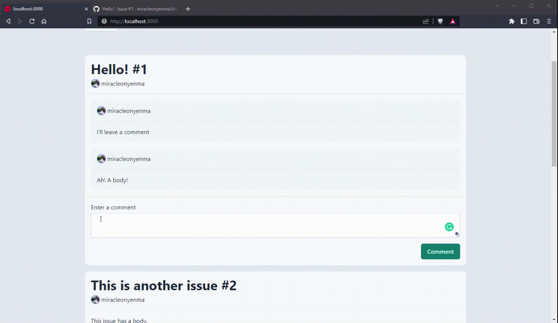
Task: Click the browser back arrow
Action: pyautogui.click(x=8, y=21)
